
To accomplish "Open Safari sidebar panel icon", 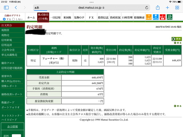I will (x=6, y=8).
